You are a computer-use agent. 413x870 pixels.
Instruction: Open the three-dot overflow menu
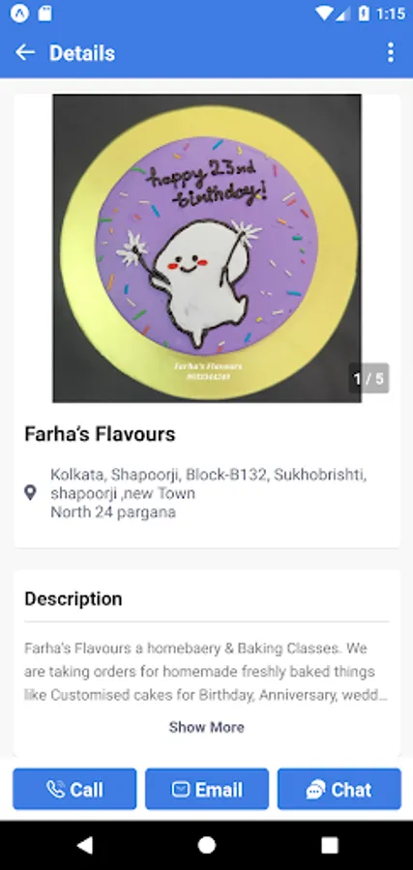tap(391, 53)
